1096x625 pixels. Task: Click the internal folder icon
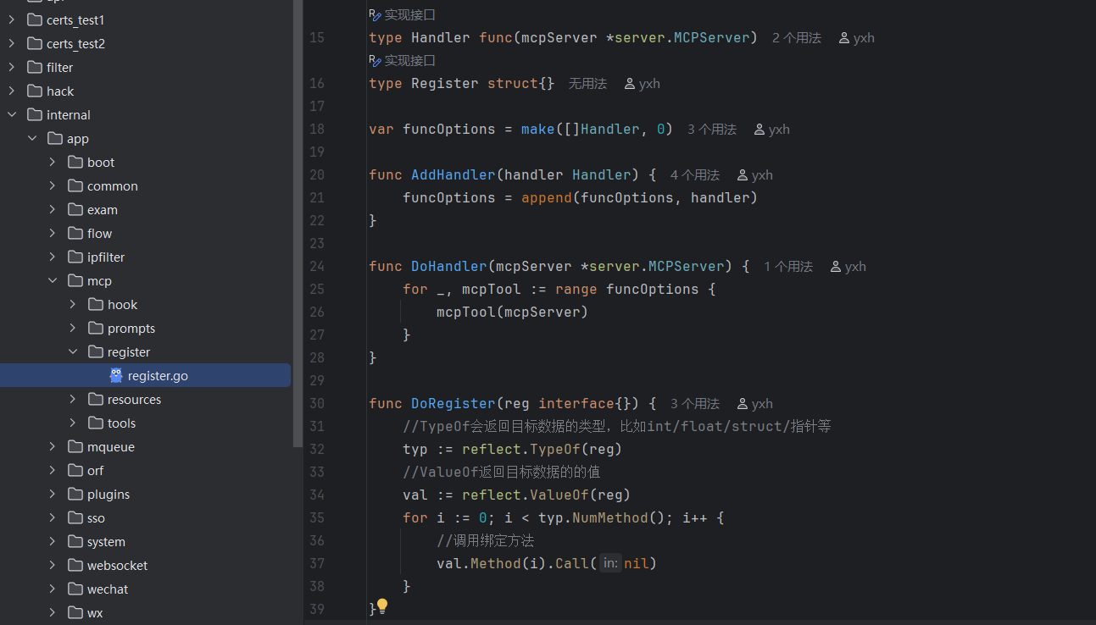35,114
